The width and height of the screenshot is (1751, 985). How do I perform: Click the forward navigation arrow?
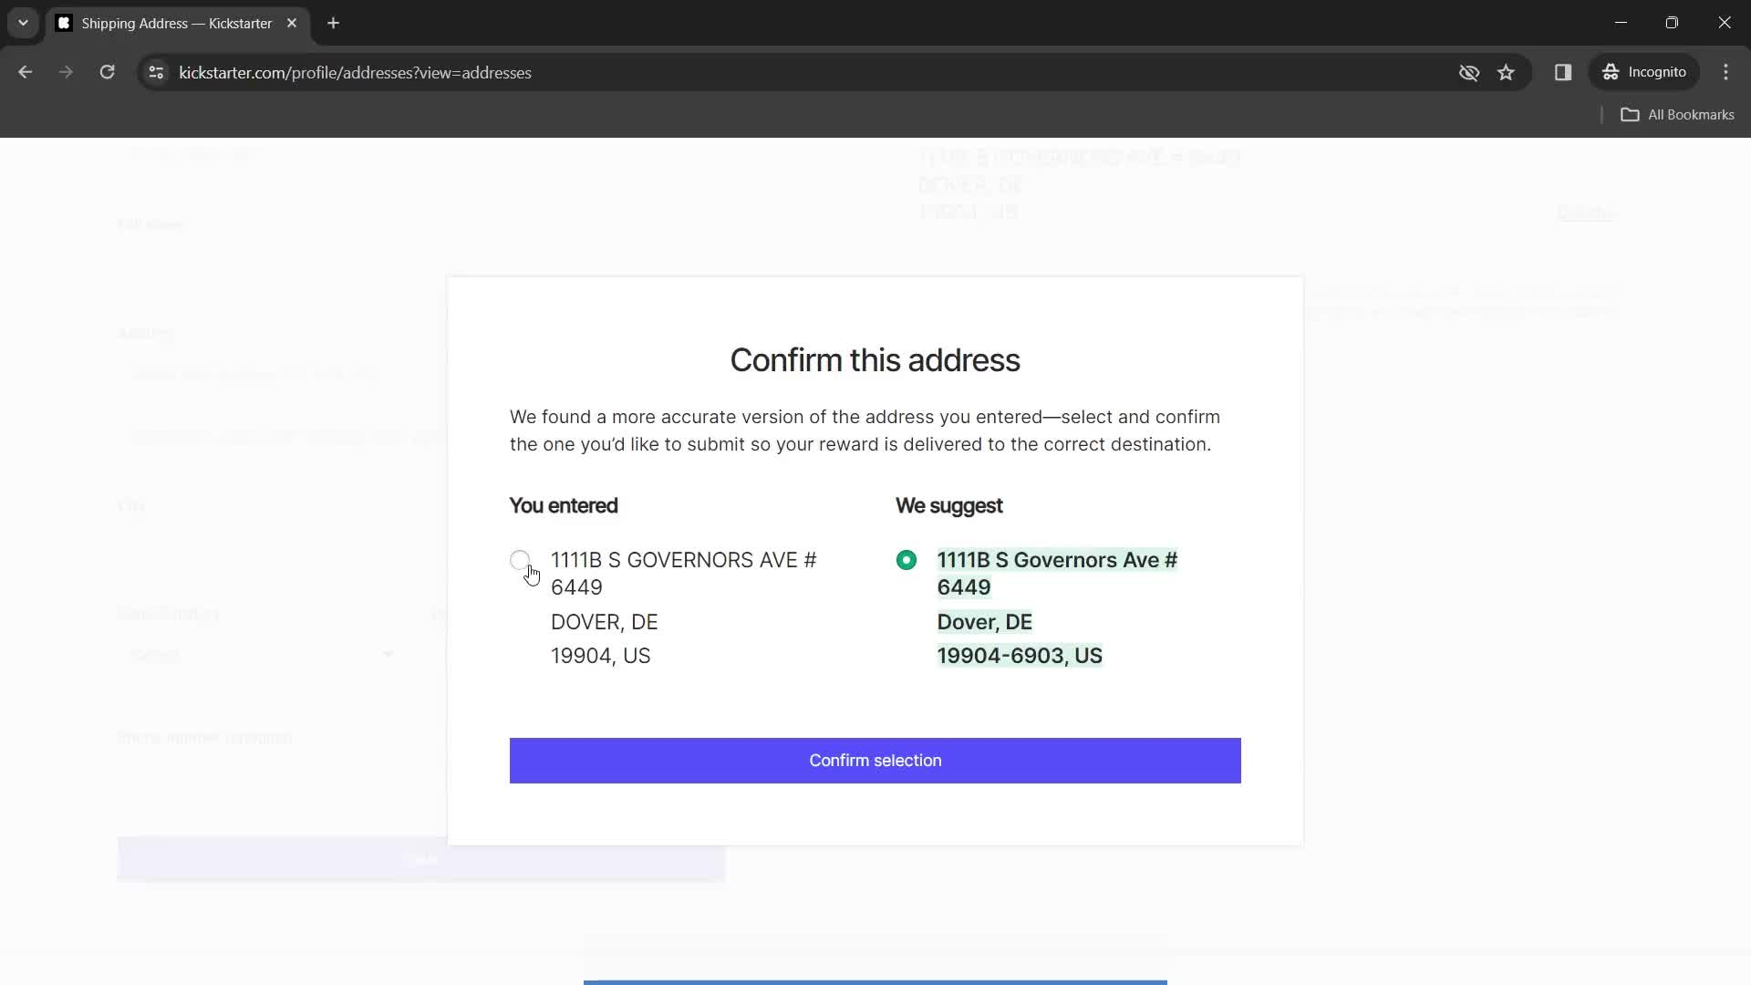[x=67, y=72]
